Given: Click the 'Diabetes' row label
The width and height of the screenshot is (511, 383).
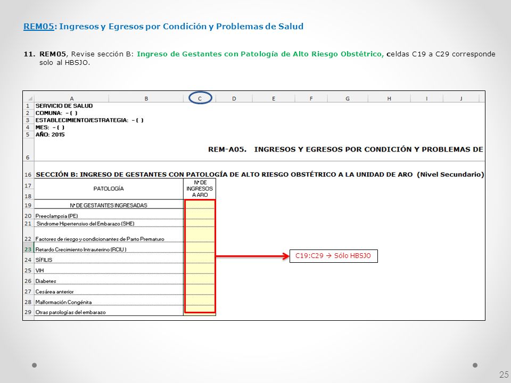Looking at the screenshot, I should pos(46,281).
